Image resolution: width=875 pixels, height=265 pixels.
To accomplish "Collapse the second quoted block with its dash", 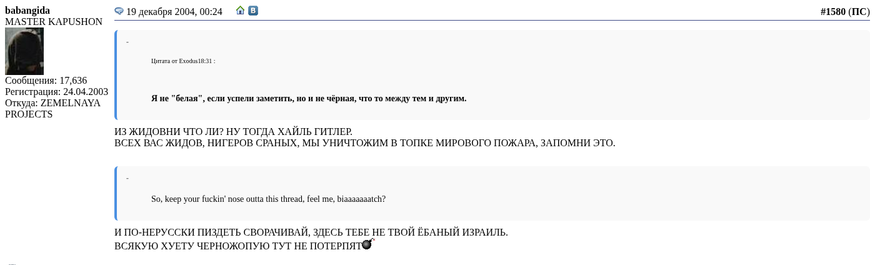I will tap(127, 179).
